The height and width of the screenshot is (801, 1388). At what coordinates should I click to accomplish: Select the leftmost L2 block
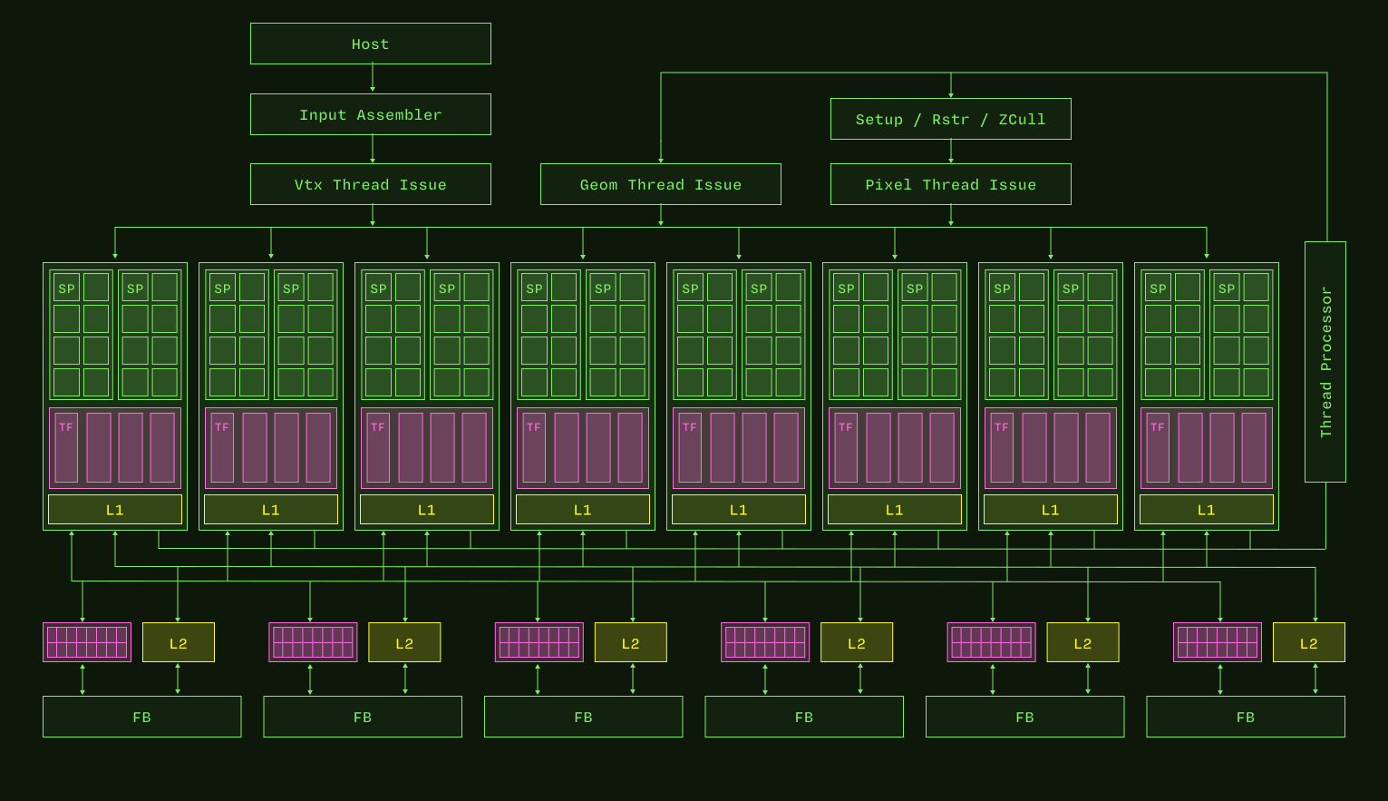pyautogui.click(x=179, y=642)
